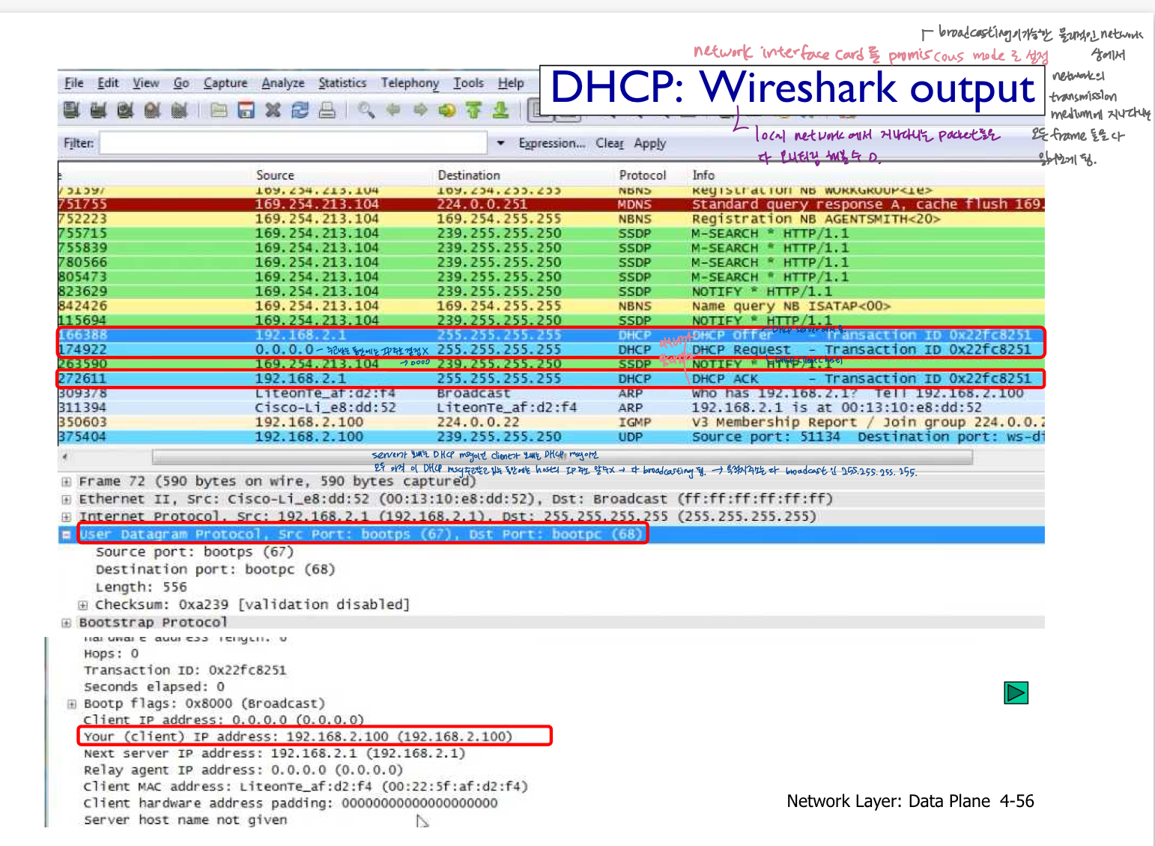The height and width of the screenshot is (846, 1155).
Task: Open the Edit menu
Action: coord(108,83)
